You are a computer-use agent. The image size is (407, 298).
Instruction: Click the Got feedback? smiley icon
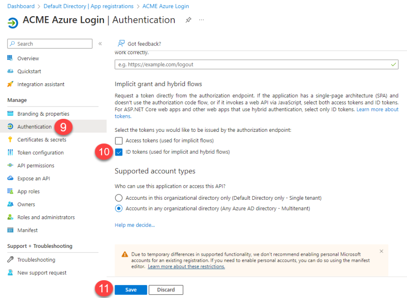tap(121, 43)
